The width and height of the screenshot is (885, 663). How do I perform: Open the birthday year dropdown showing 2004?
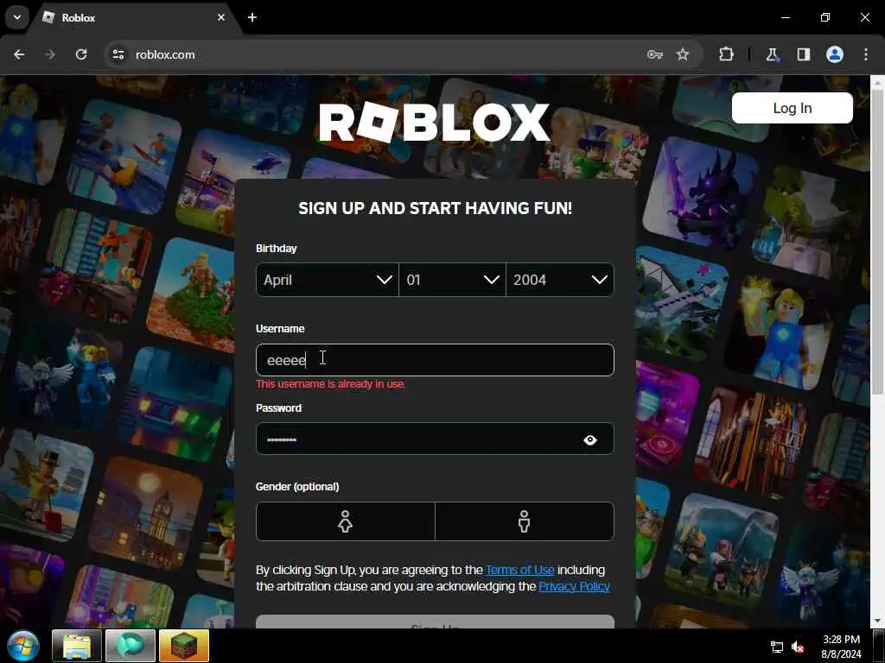pos(560,280)
